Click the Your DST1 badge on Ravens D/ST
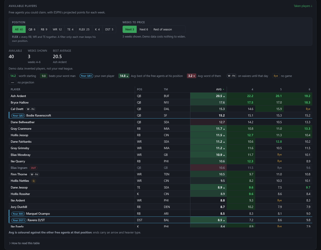 point(19,220)
